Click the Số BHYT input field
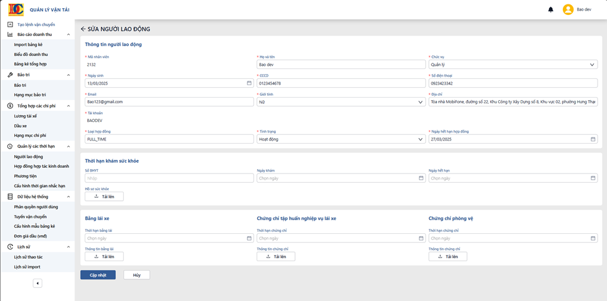This screenshot has width=607, height=301. (169, 178)
